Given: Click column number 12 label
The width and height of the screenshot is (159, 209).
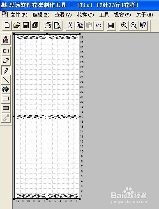Looking at the screenshot, I should pyautogui.click(x=18, y=201).
